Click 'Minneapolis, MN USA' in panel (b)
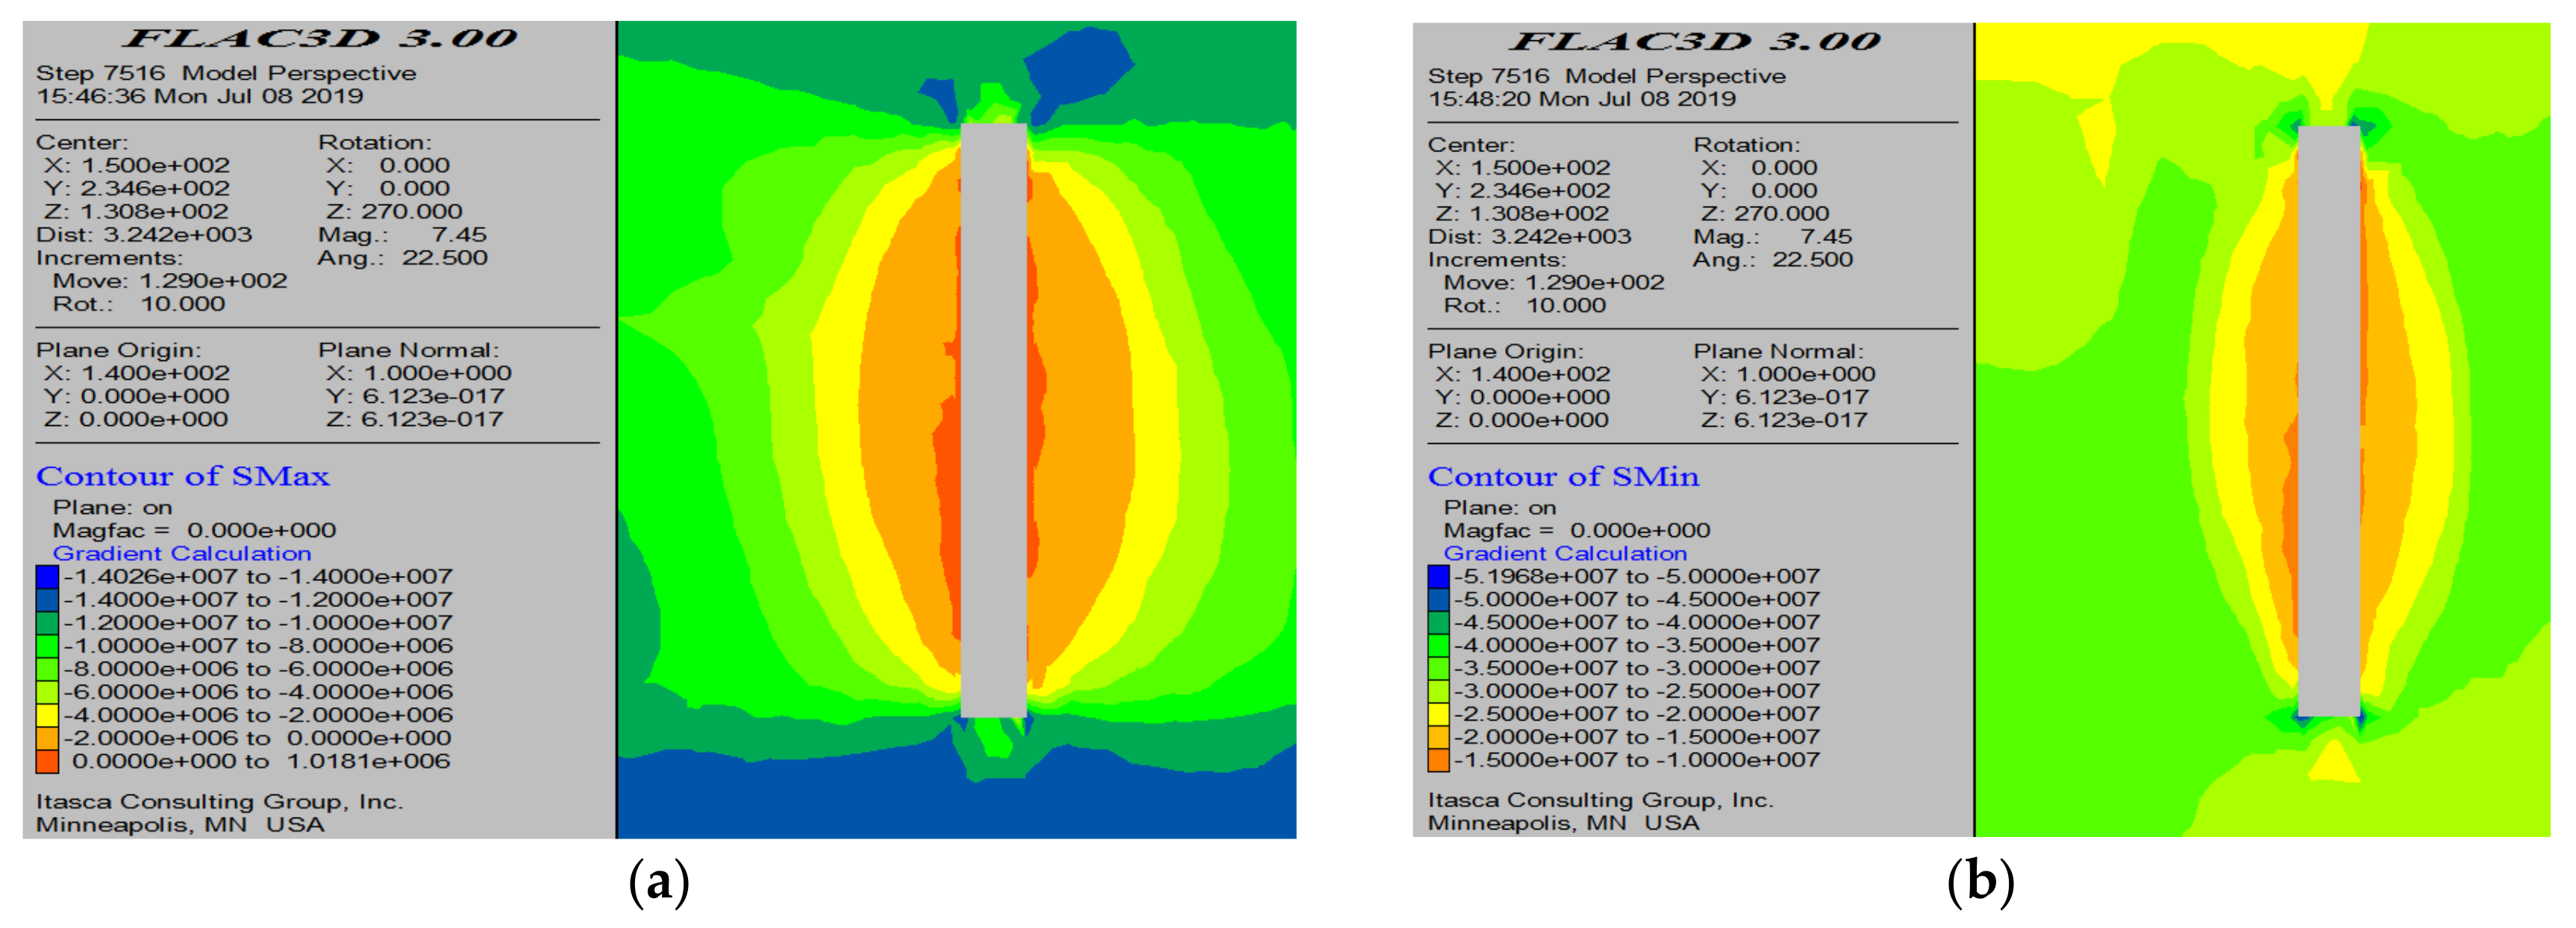Image resolution: width=2576 pixels, height=928 pixels. [x=1563, y=823]
